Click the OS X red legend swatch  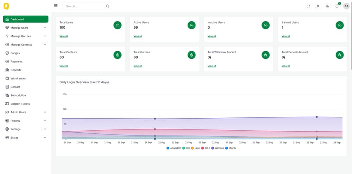click(203, 148)
